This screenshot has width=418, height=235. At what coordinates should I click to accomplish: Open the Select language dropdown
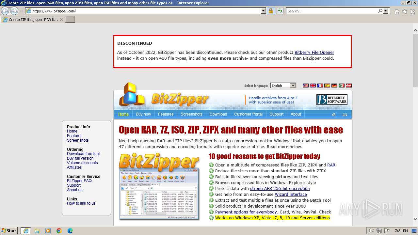[x=283, y=86]
